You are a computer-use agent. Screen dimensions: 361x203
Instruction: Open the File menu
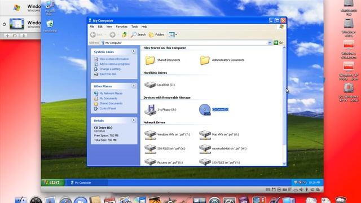tap(92, 27)
